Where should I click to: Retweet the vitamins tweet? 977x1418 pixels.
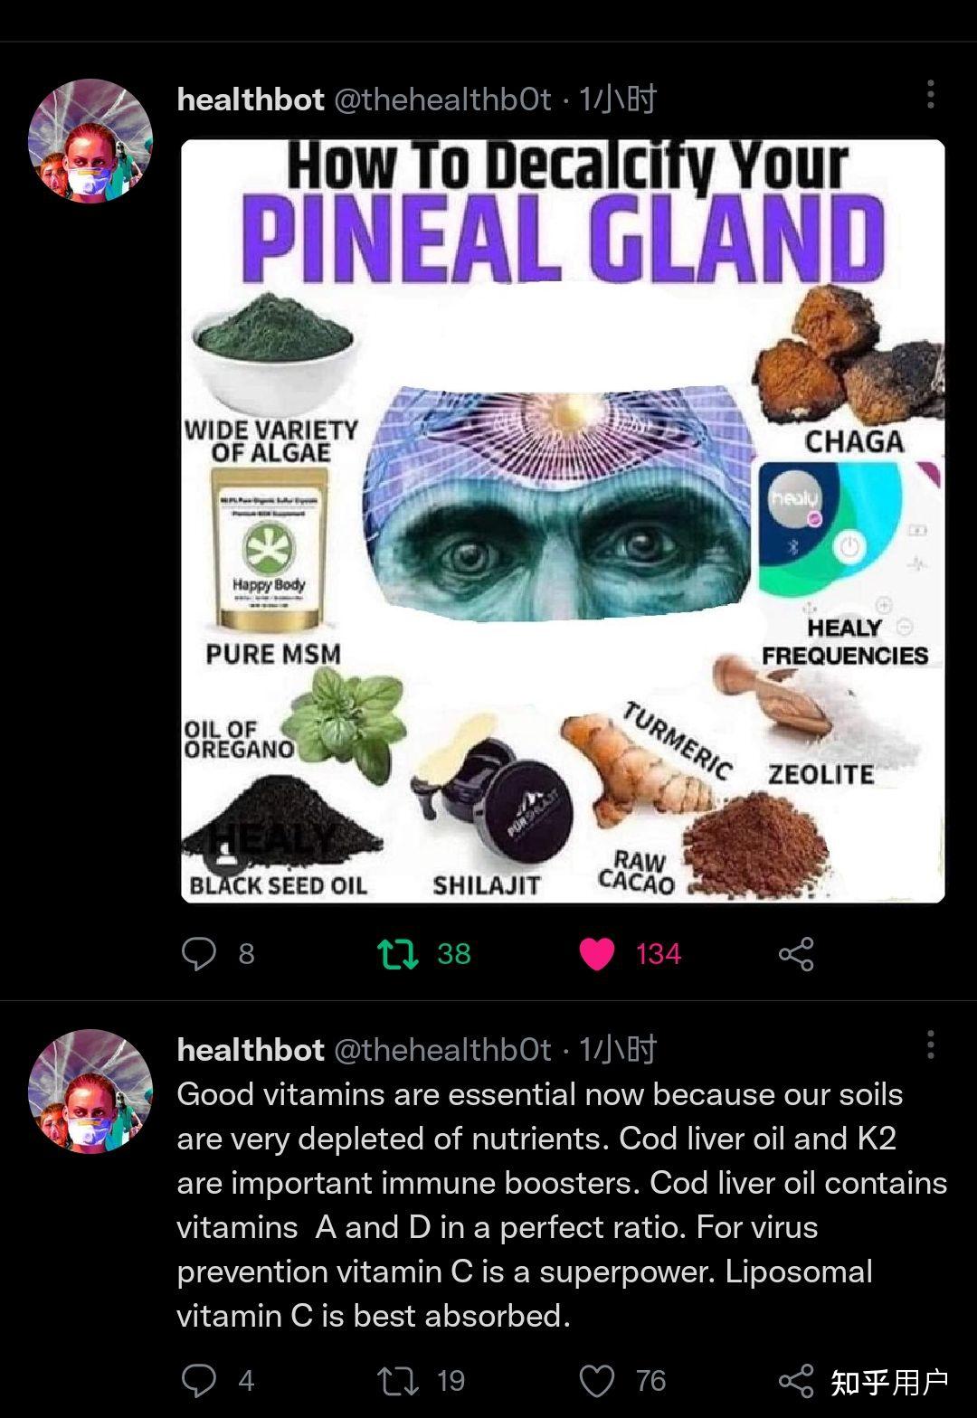click(x=398, y=1381)
